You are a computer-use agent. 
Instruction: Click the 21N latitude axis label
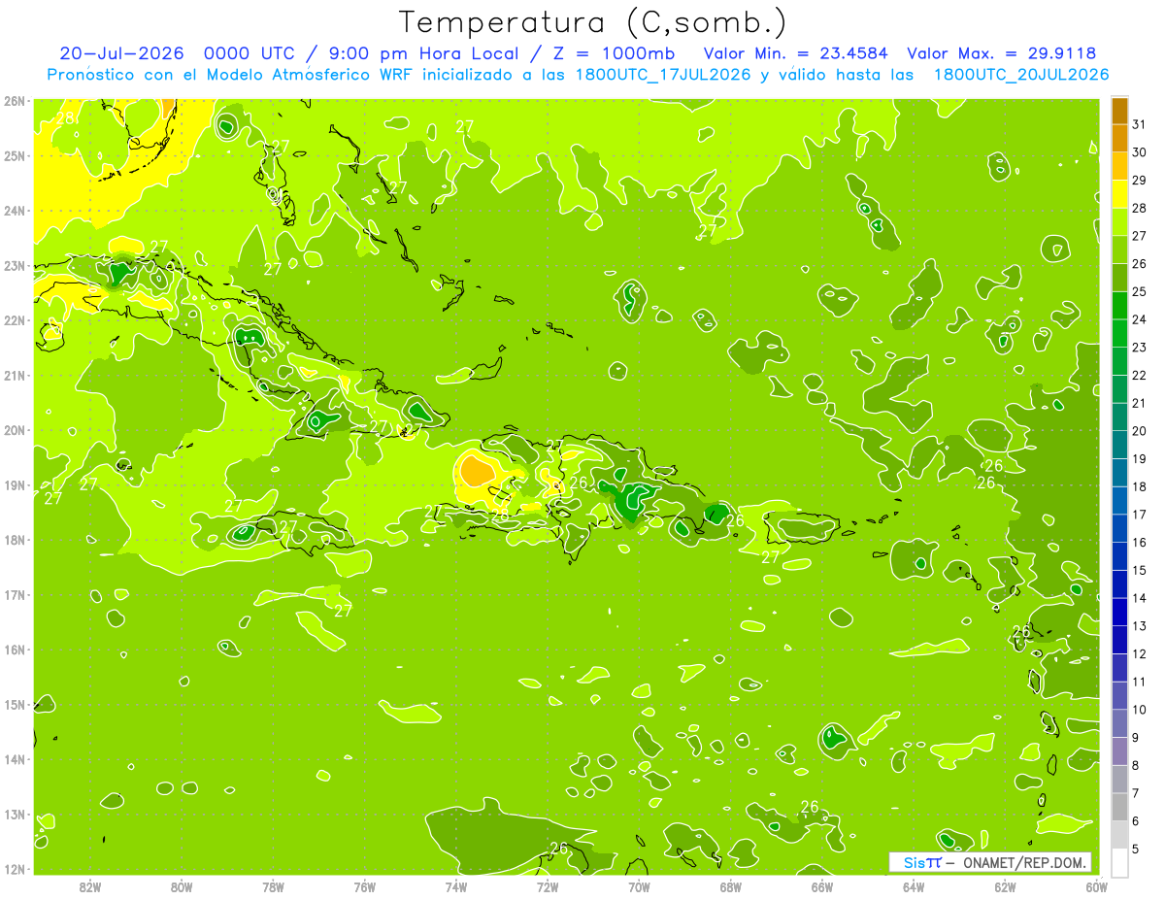point(15,375)
